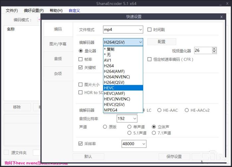Viewport: 232px width, 167px height.
Task: Choose AV1 codec option
Action: coord(123,60)
